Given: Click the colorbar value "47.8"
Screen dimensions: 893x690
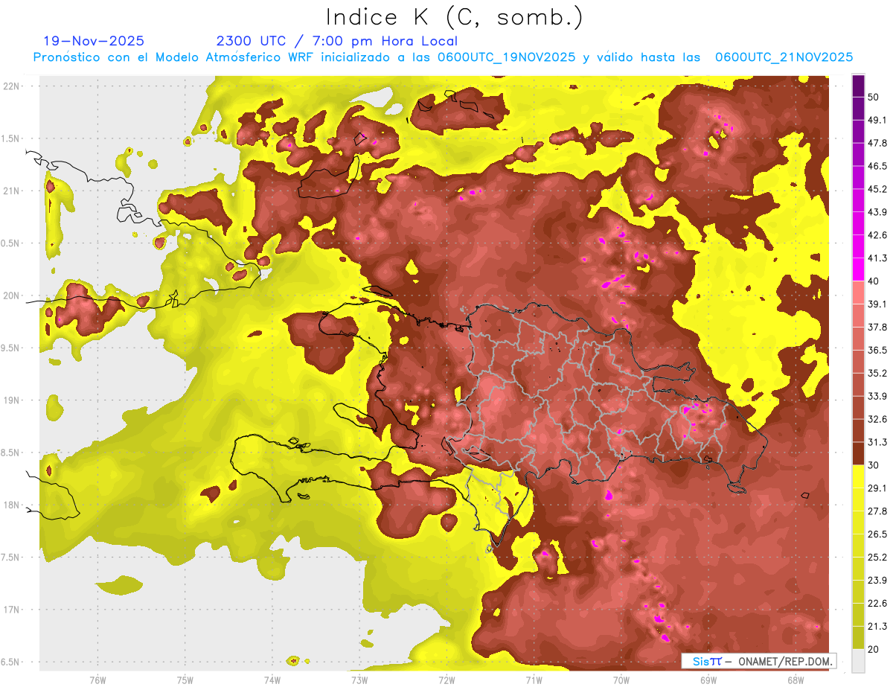Looking at the screenshot, I should click(x=877, y=143).
